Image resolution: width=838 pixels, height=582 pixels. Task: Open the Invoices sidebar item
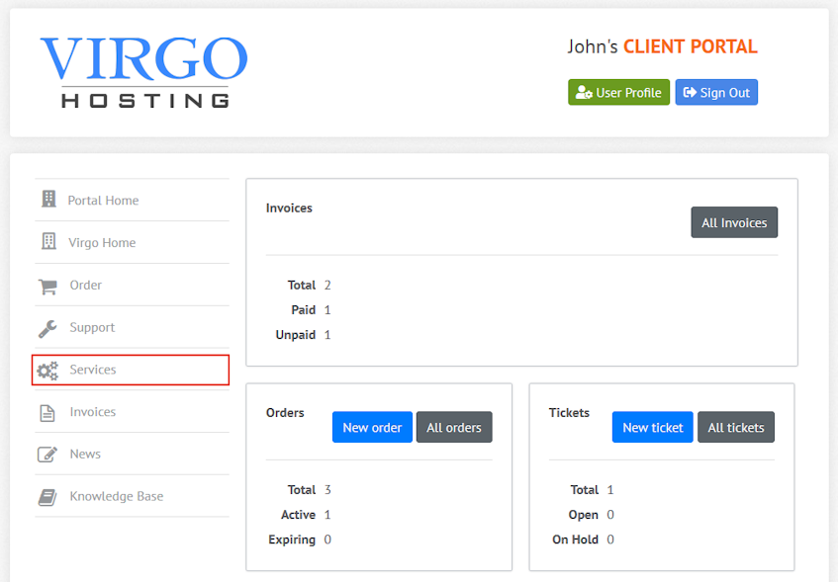click(x=132, y=412)
